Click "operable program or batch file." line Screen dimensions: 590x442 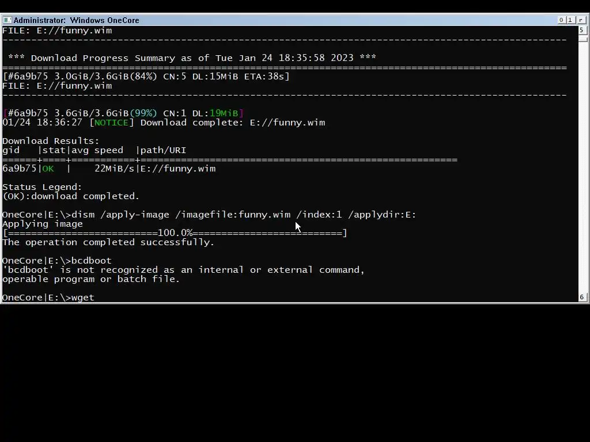point(91,279)
